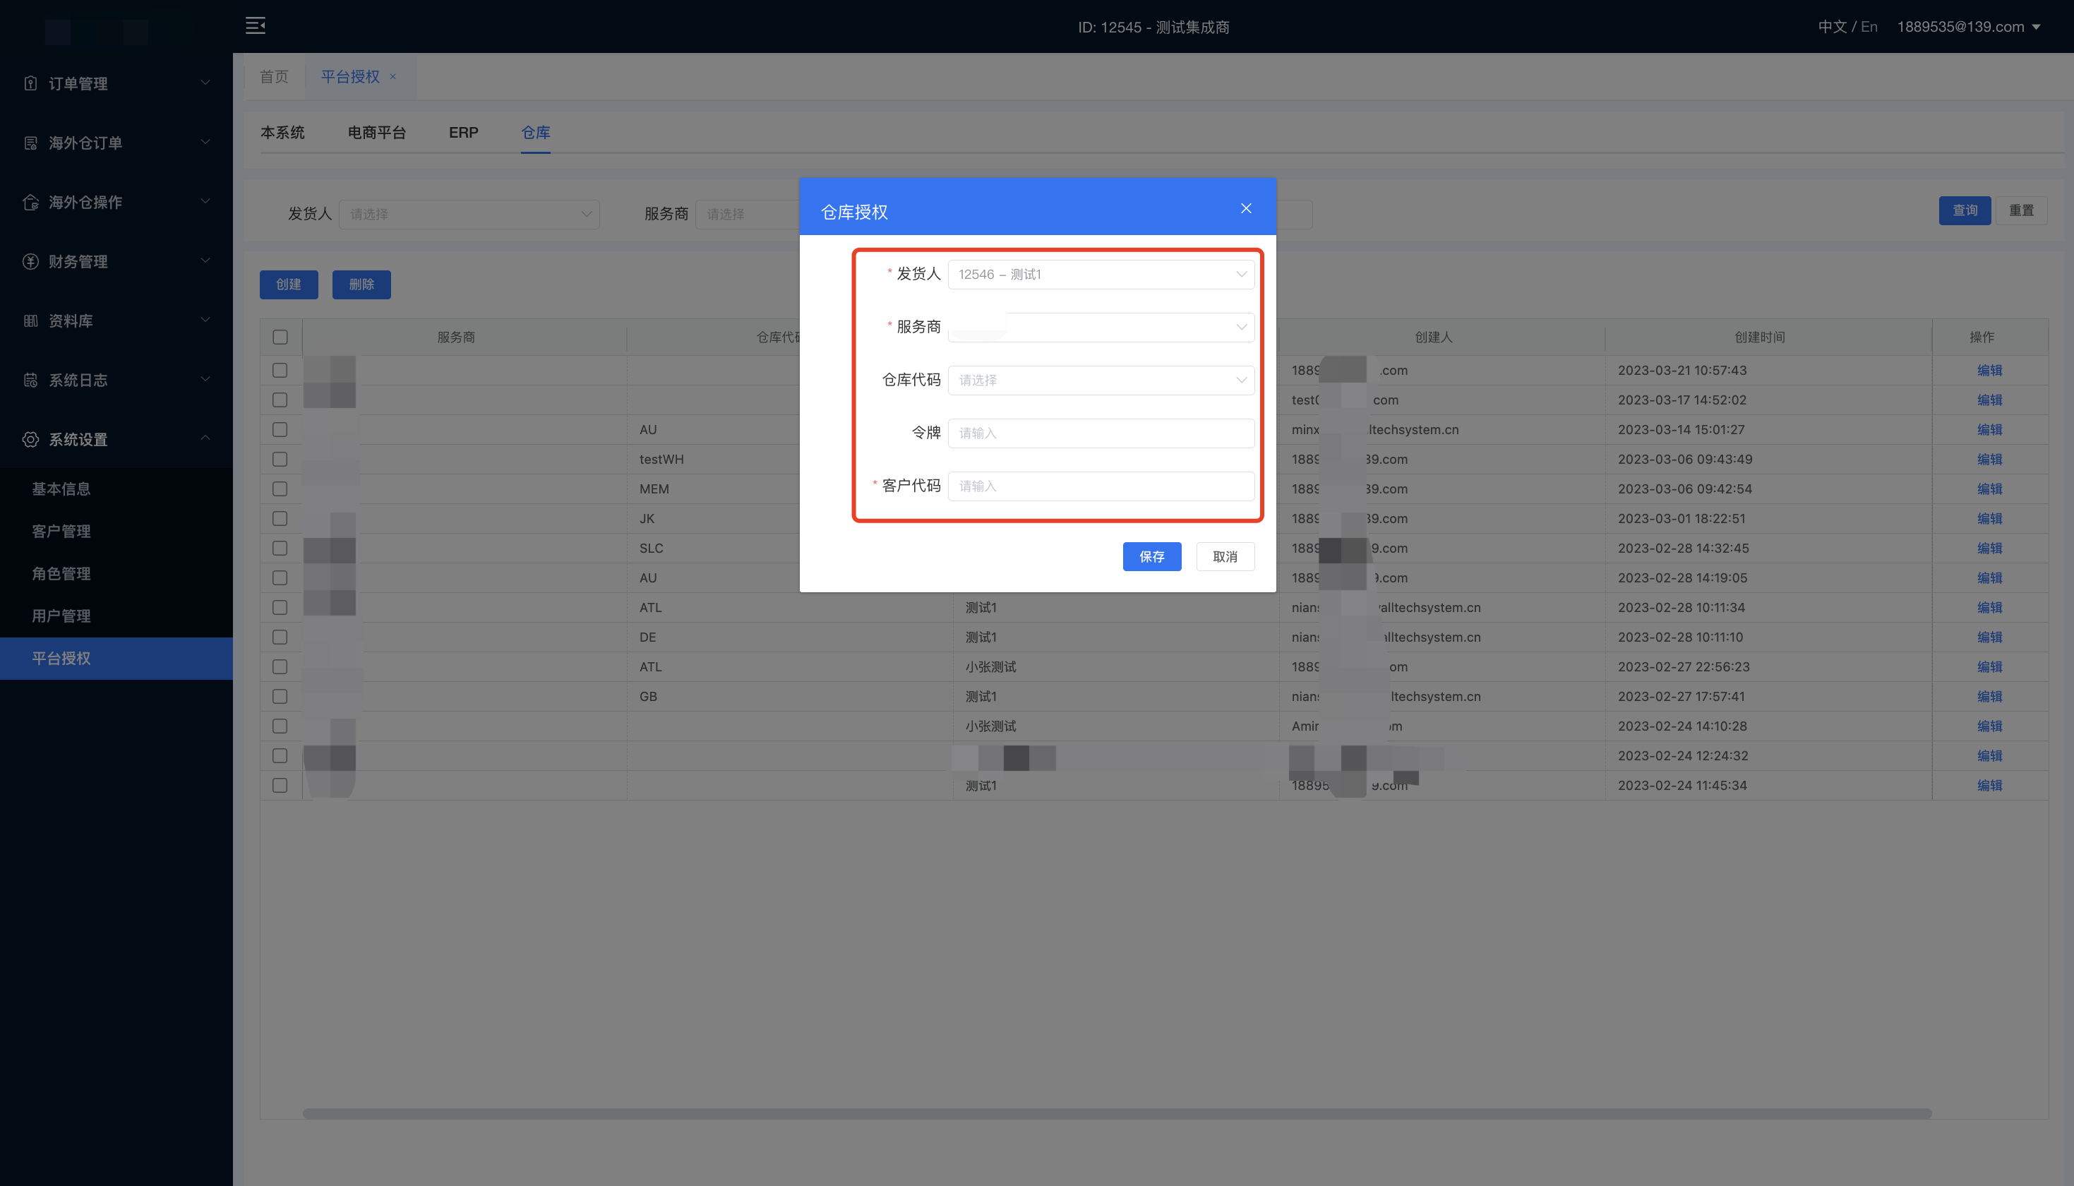The image size is (2074, 1186).
Task: Toggle the select-all checkbox in table header
Action: tap(280, 337)
